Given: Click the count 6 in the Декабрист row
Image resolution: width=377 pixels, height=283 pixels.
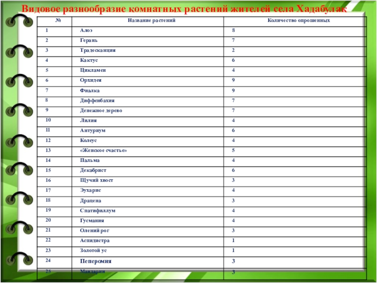Looking at the screenshot, I should tap(233, 170).
